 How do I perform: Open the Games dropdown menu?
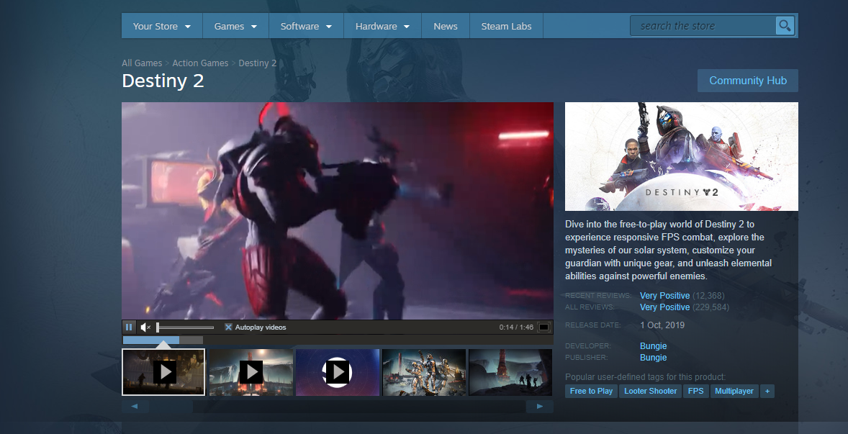coord(235,26)
